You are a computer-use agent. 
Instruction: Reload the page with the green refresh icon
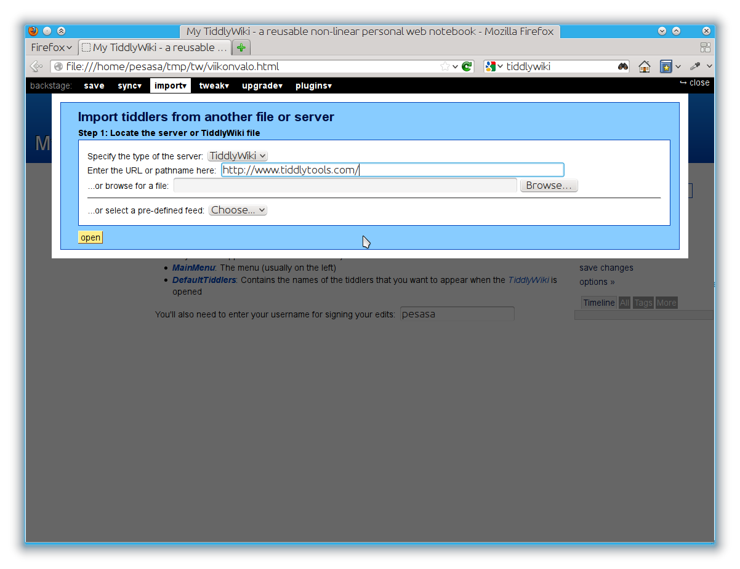coord(467,66)
